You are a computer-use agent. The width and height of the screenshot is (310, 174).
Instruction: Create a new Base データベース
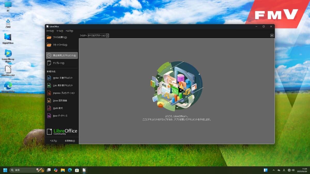coord(62,116)
